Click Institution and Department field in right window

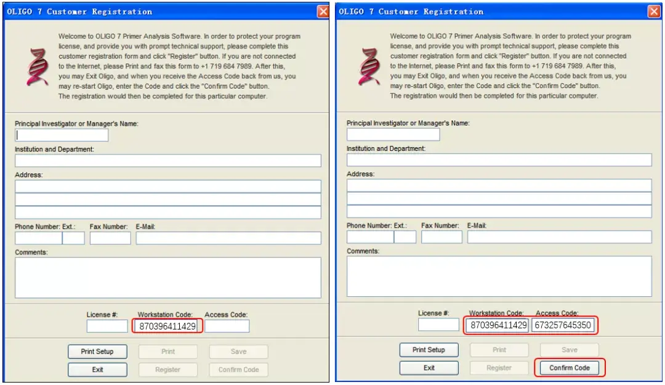[x=499, y=160]
